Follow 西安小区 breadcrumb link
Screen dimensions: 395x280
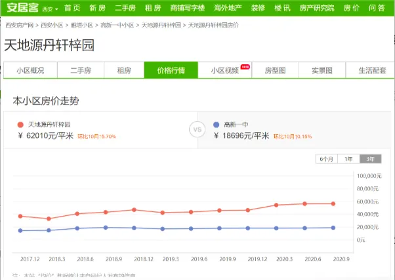(x=52, y=25)
